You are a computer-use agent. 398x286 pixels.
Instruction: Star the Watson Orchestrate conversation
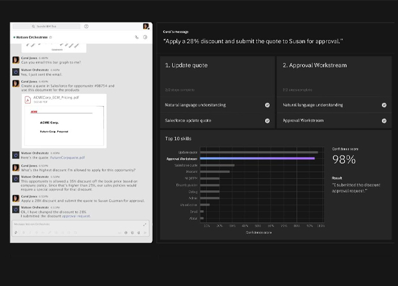51,37
